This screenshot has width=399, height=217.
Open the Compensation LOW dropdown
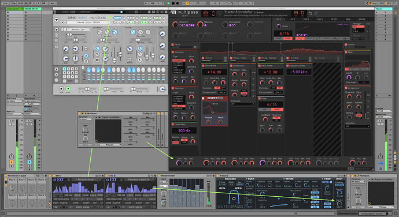click(x=278, y=92)
